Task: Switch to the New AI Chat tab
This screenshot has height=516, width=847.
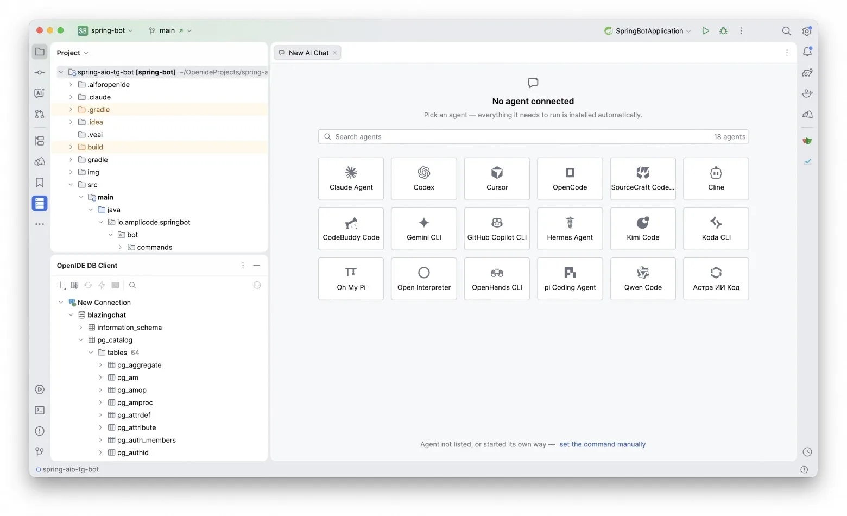Action: pyautogui.click(x=308, y=53)
